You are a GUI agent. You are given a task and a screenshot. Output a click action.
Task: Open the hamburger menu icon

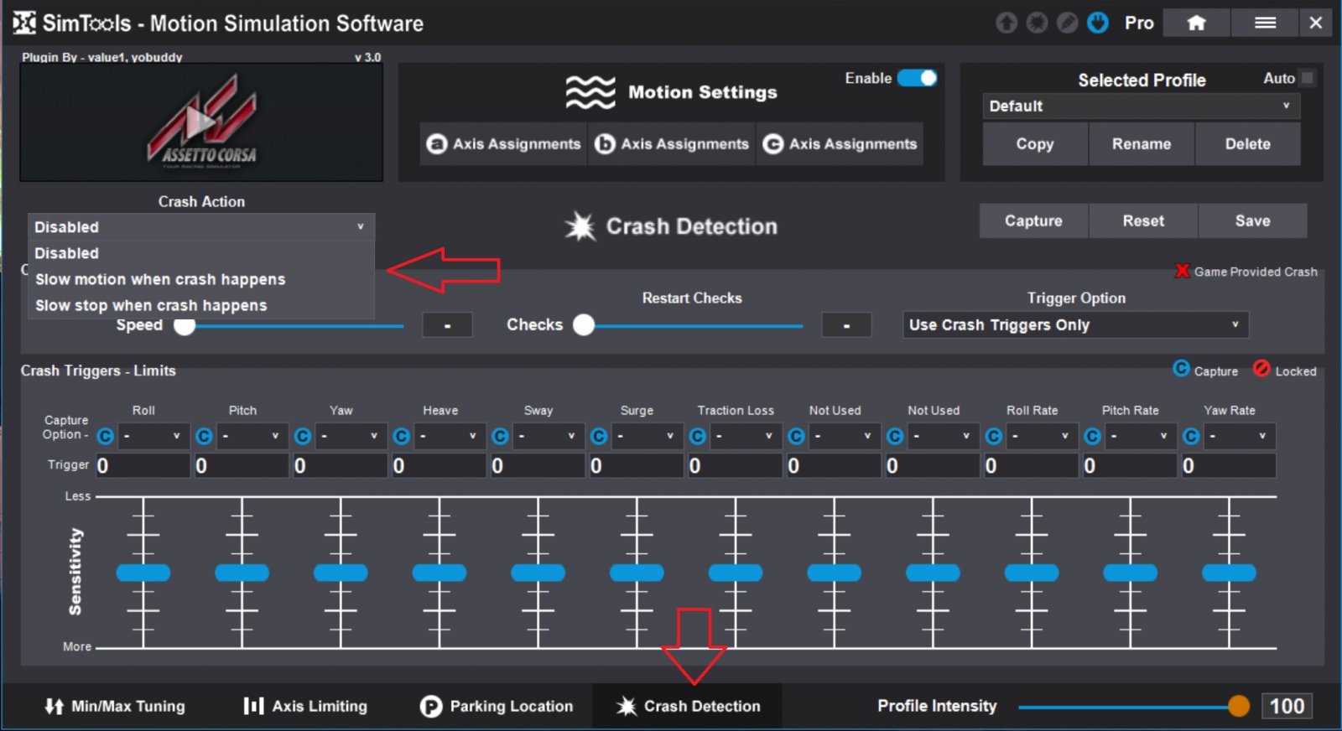point(1265,23)
